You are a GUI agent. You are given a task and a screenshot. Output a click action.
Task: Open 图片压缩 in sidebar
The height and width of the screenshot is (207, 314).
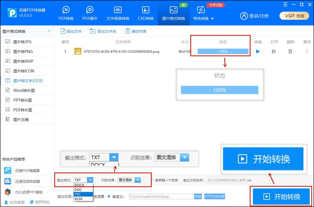pos(27,120)
